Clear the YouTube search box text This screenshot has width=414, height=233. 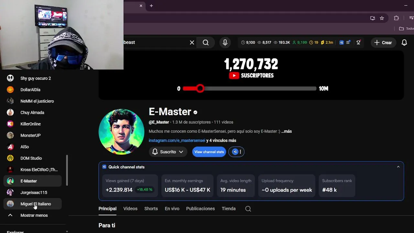click(x=192, y=42)
